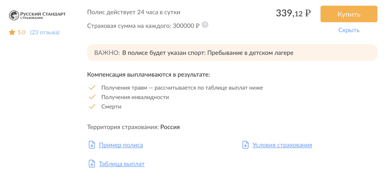The width and height of the screenshot is (384, 174).
Task: Click the Русский Стандарт Страхование logo
Action: pyautogui.click(x=37, y=15)
